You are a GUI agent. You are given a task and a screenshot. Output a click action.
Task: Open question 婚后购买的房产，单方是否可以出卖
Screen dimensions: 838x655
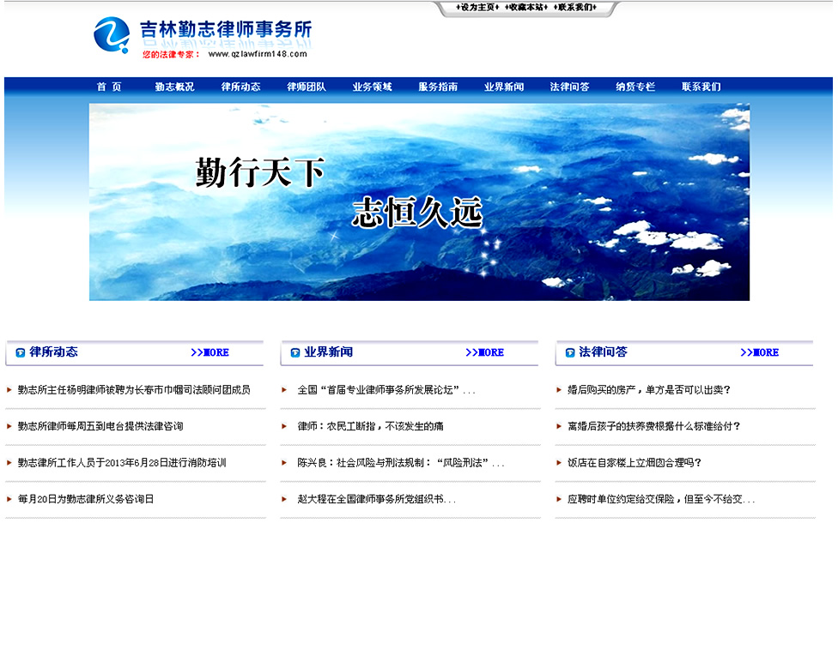[x=649, y=390]
